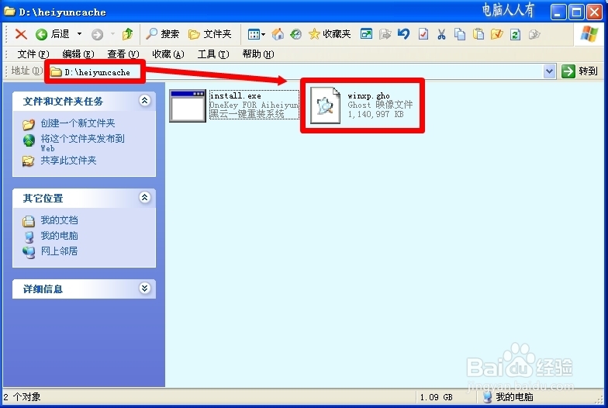Click the properties checkmark page icon
The image size is (608, 408).
pyautogui.click(x=423, y=34)
